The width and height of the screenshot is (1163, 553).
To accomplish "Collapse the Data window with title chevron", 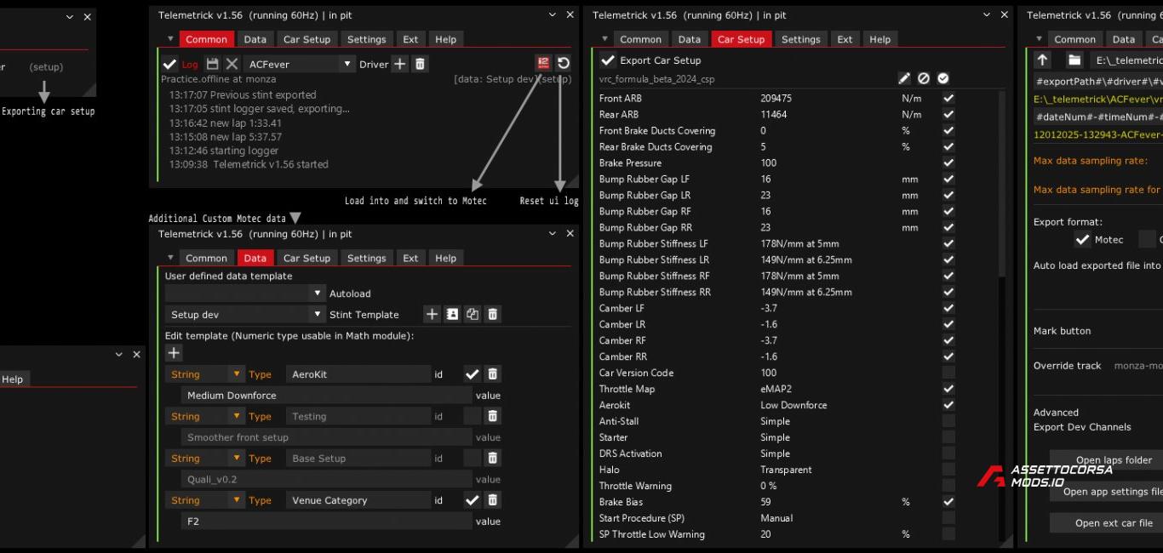I will click(x=553, y=233).
